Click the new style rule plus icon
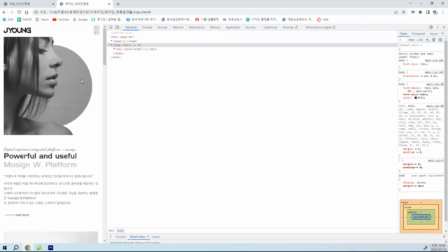 coord(428,40)
